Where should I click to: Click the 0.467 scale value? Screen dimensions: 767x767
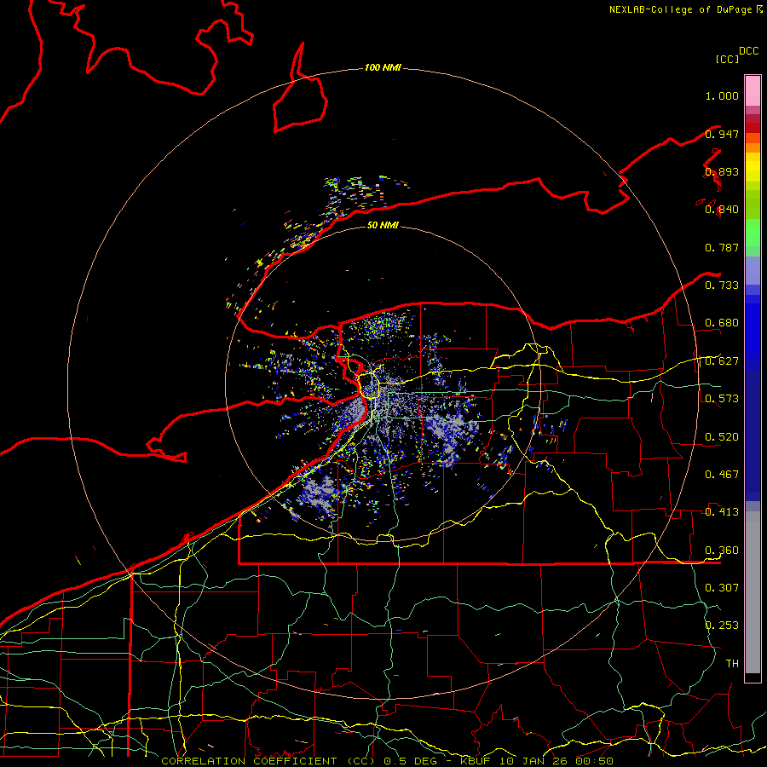(x=722, y=475)
